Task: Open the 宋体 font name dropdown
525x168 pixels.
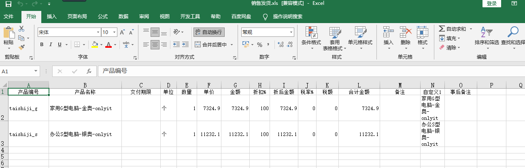Action: tap(98, 32)
